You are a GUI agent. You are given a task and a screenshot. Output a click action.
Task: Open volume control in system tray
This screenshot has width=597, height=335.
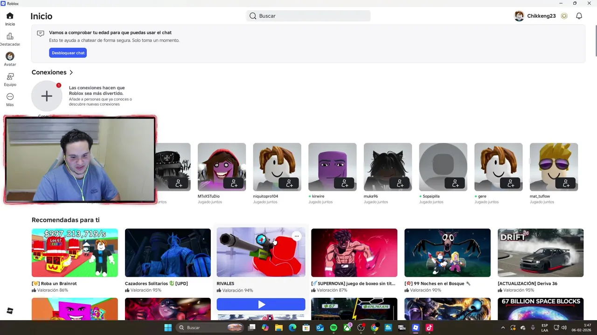coord(564,328)
